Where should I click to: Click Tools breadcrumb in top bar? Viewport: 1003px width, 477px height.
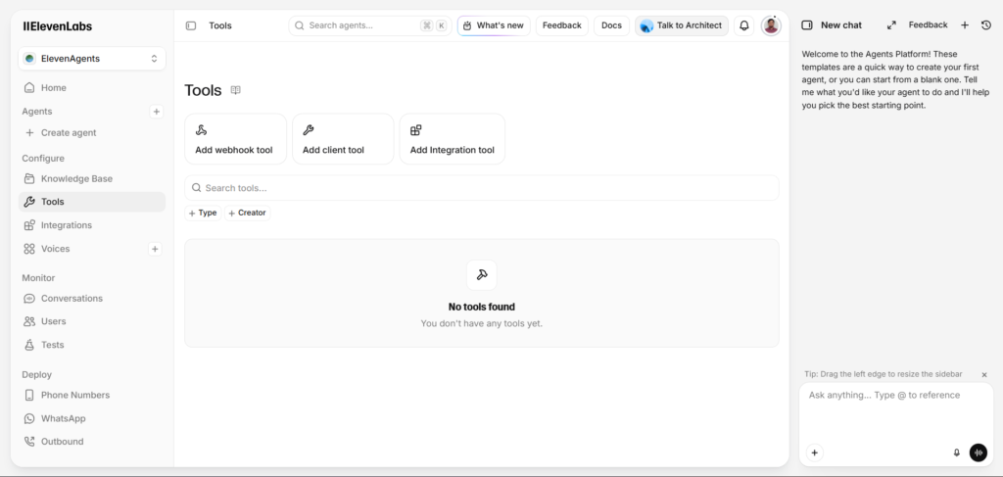[220, 25]
